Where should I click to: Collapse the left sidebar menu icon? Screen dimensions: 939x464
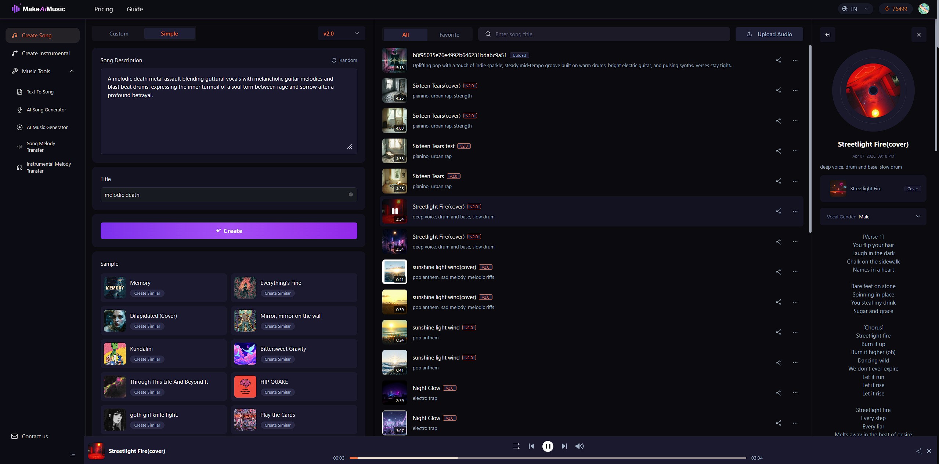72,454
